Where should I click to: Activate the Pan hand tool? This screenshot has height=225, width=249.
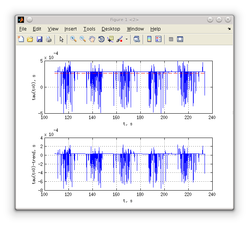[92, 39]
